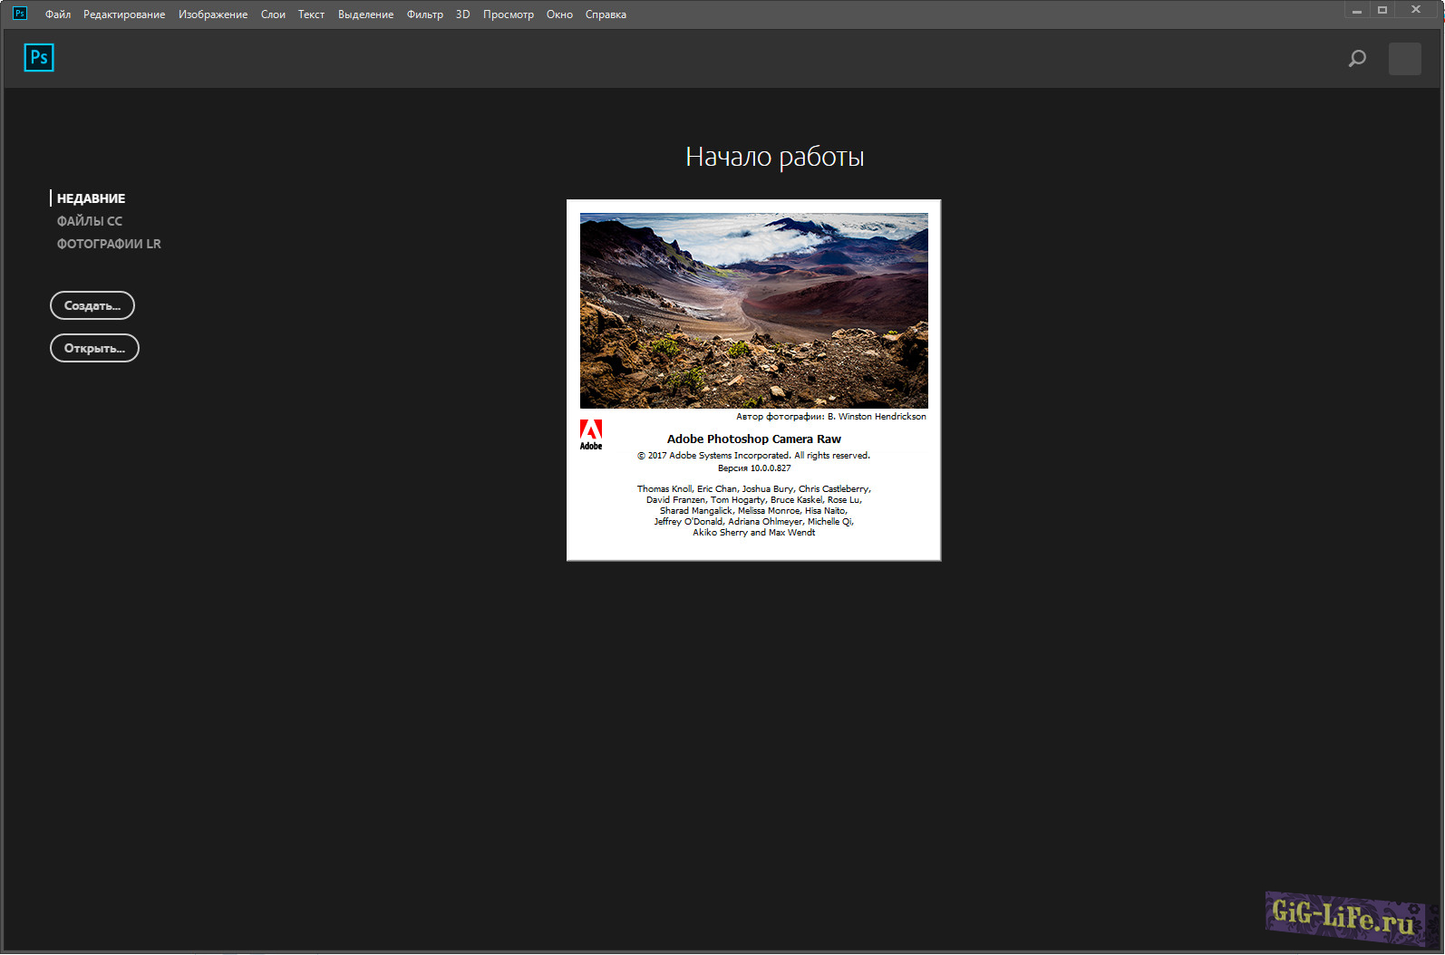The image size is (1445, 955).
Task: Open the Фильтр menu
Action: tap(424, 14)
